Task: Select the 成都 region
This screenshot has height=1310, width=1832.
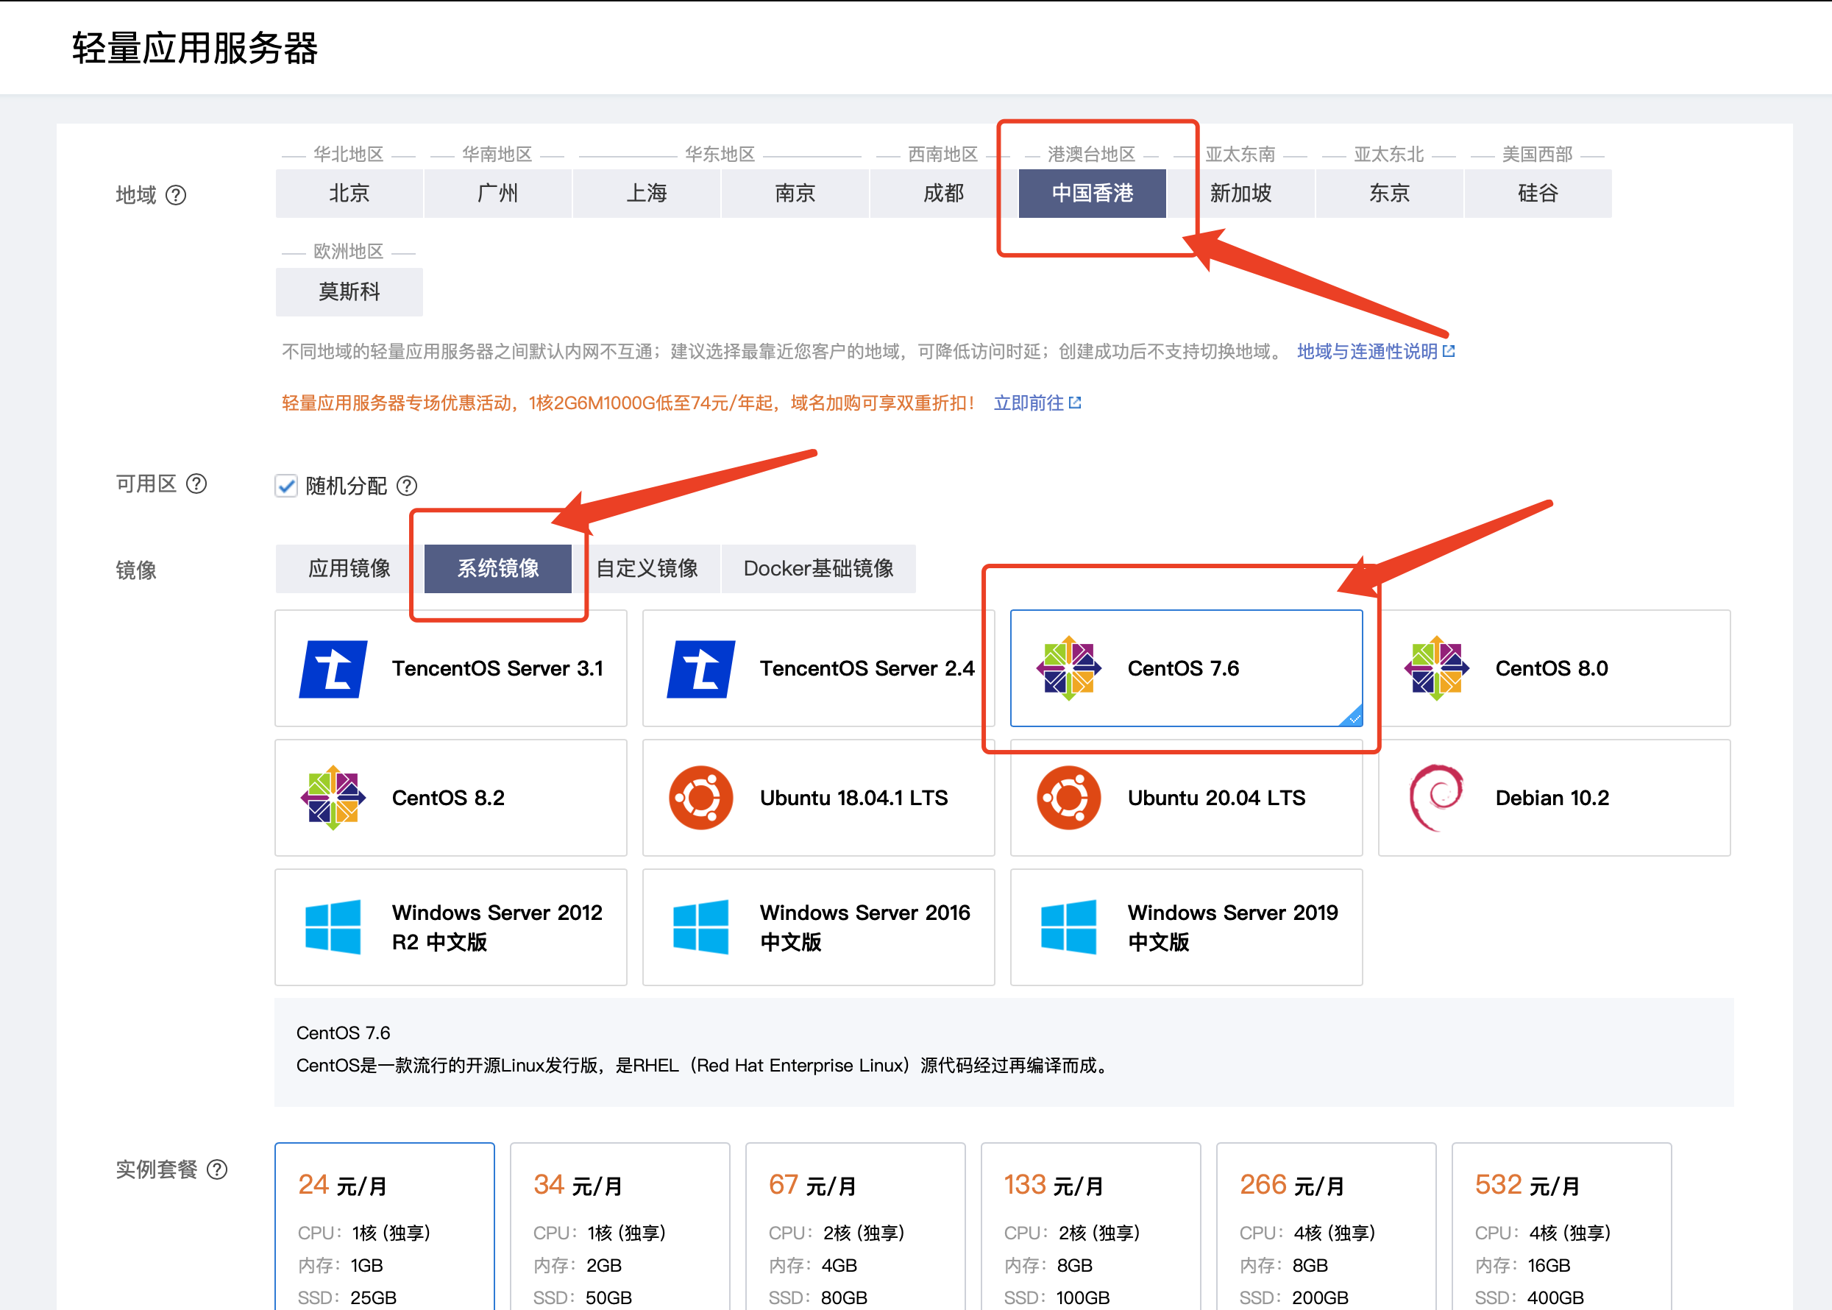Action: pyautogui.click(x=943, y=194)
